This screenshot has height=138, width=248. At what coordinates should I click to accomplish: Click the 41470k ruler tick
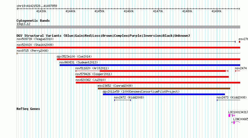[x=158, y=11]
